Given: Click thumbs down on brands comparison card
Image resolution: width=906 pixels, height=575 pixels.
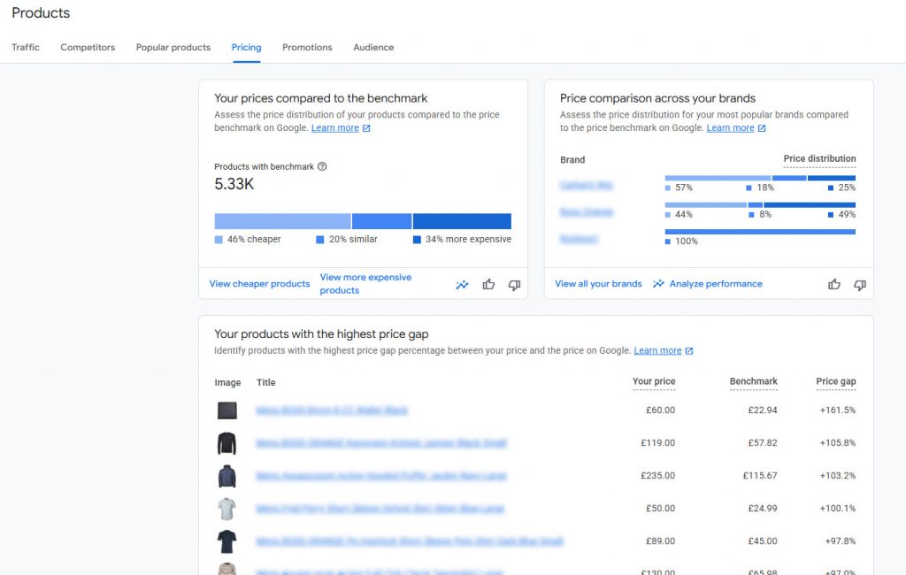Looking at the screenshot, I should [x=859, y=284].
